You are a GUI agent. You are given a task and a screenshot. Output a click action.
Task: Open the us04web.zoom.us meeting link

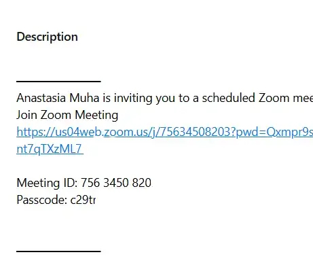coord(165,132)
